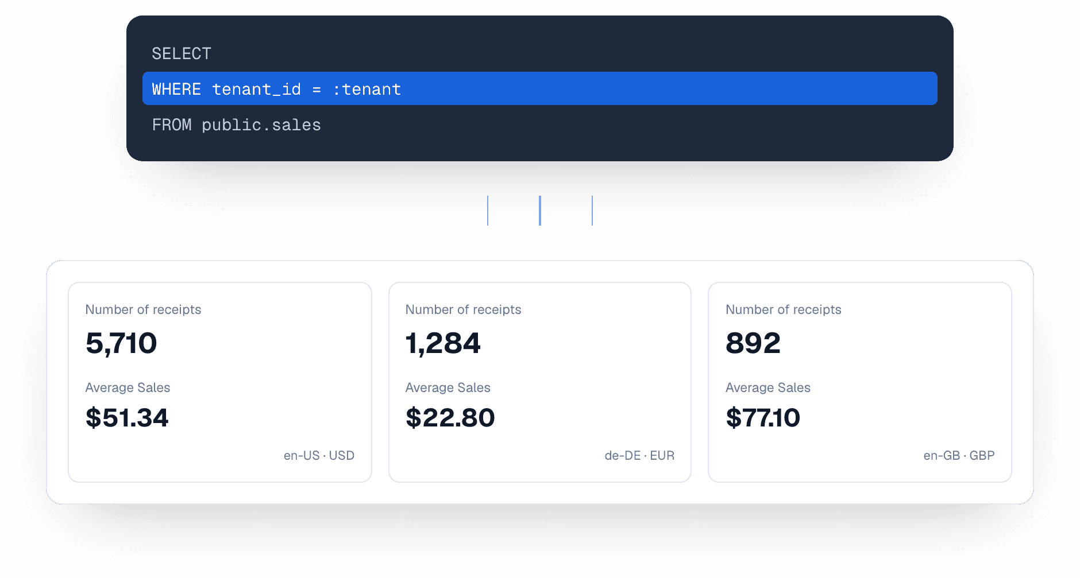1080x578 pixels.
Task: Click 'Average Sales' label in the en-GB card
Action: [768, 387]
